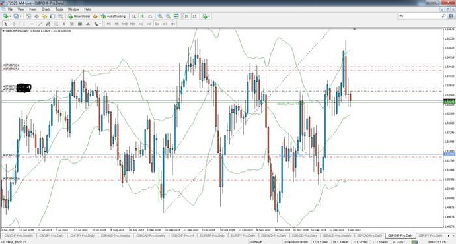Screen dimensions: 456x244
Task: Click the Default profile in status bar
Action: coord(256,242)
